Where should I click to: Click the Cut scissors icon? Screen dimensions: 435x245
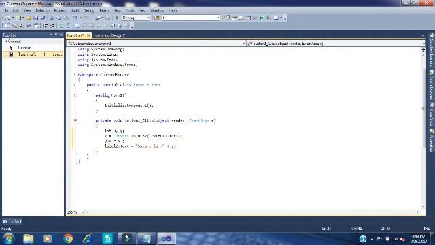pos(52,18)
